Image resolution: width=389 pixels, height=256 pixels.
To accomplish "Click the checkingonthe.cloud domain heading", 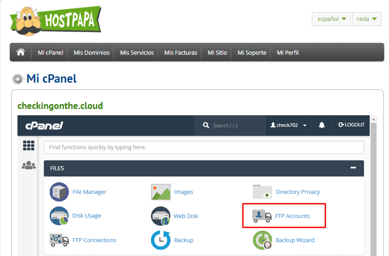I will (61, 106).
